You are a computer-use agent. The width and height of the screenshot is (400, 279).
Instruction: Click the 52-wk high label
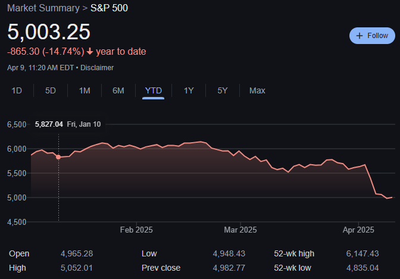294,254
